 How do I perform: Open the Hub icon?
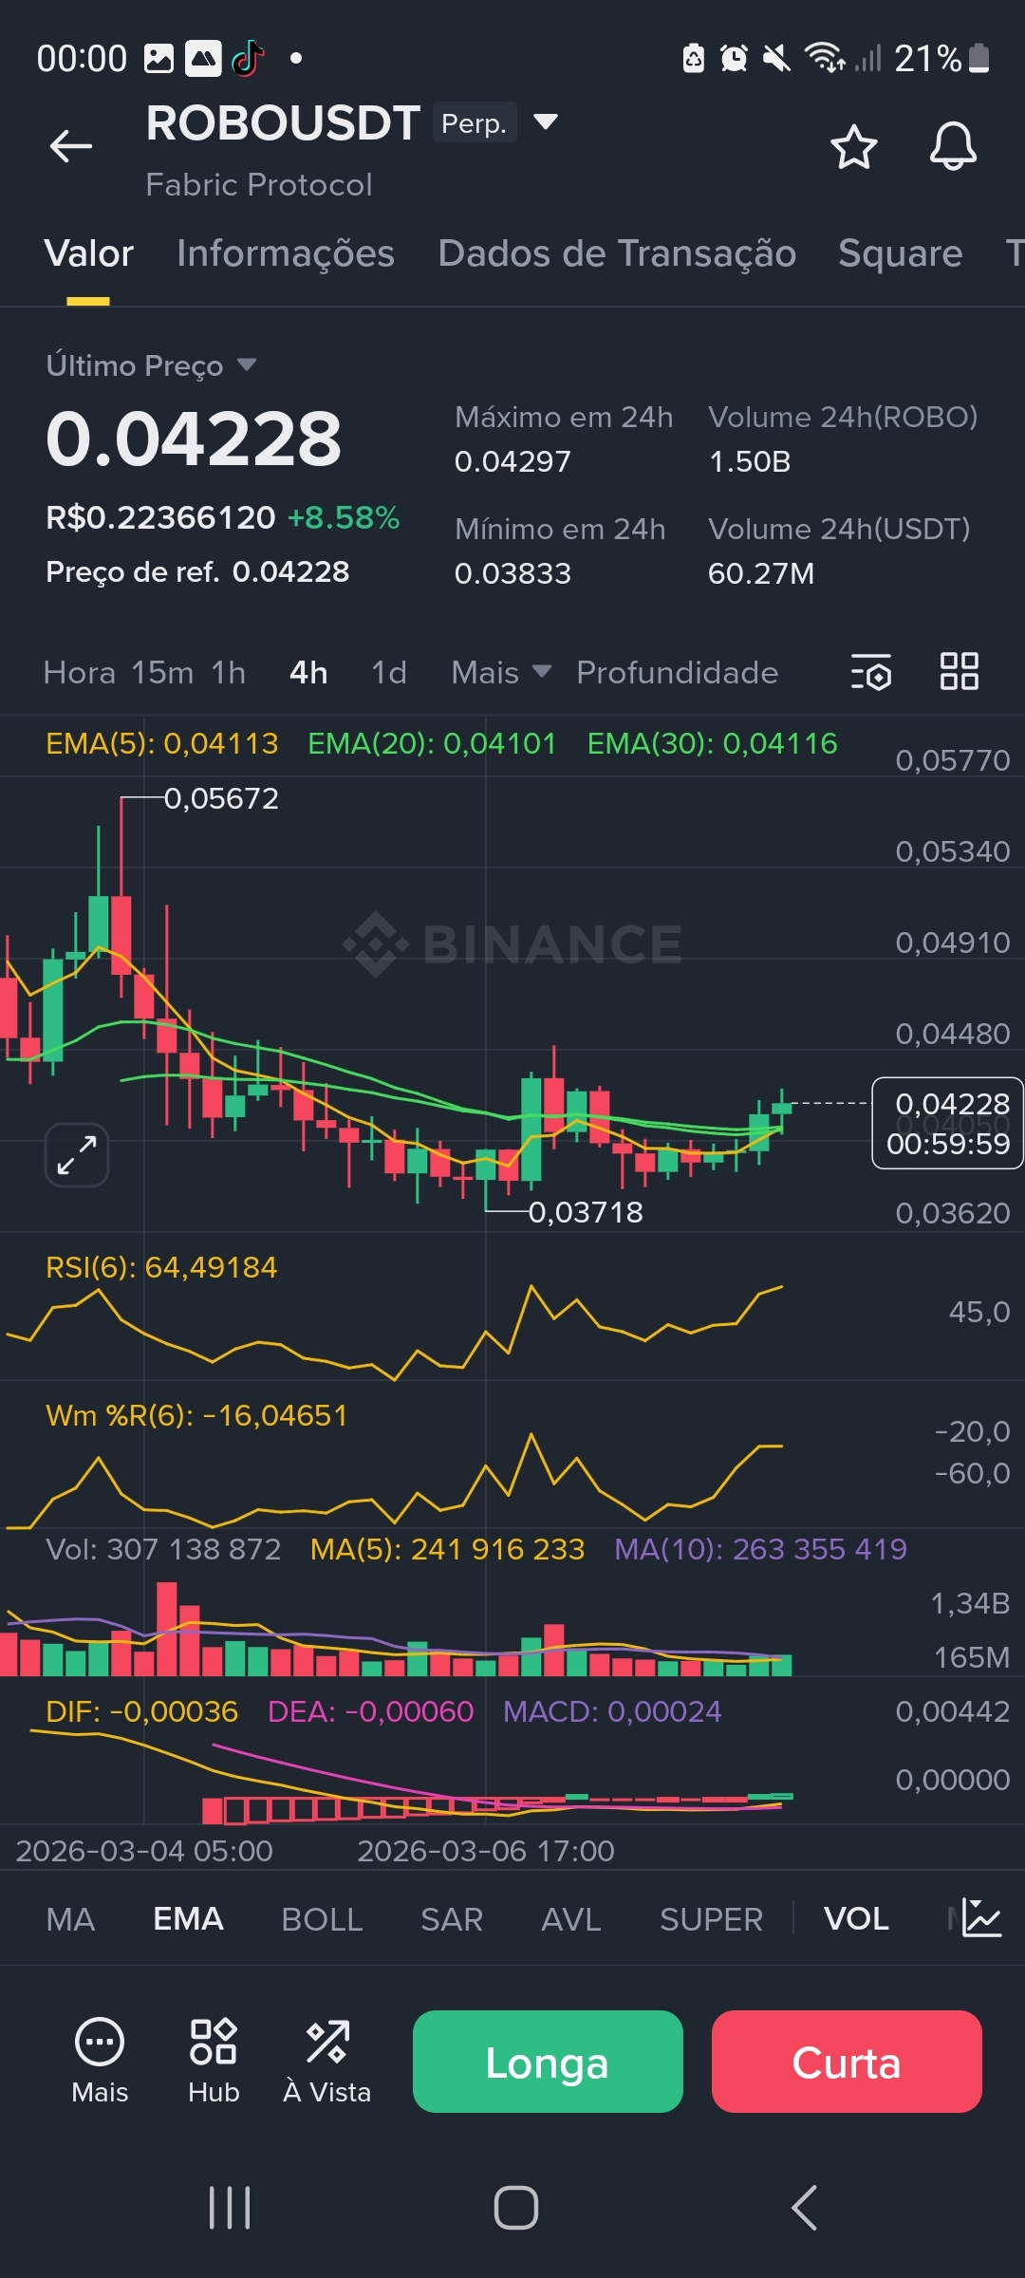[214, 2061]
